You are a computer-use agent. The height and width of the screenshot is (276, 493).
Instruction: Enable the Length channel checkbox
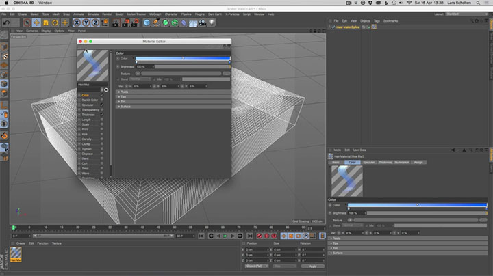point(102,120)
